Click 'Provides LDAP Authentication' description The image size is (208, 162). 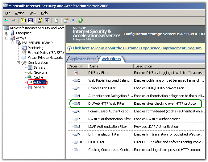pyautogui.click(x=156, y=127)
